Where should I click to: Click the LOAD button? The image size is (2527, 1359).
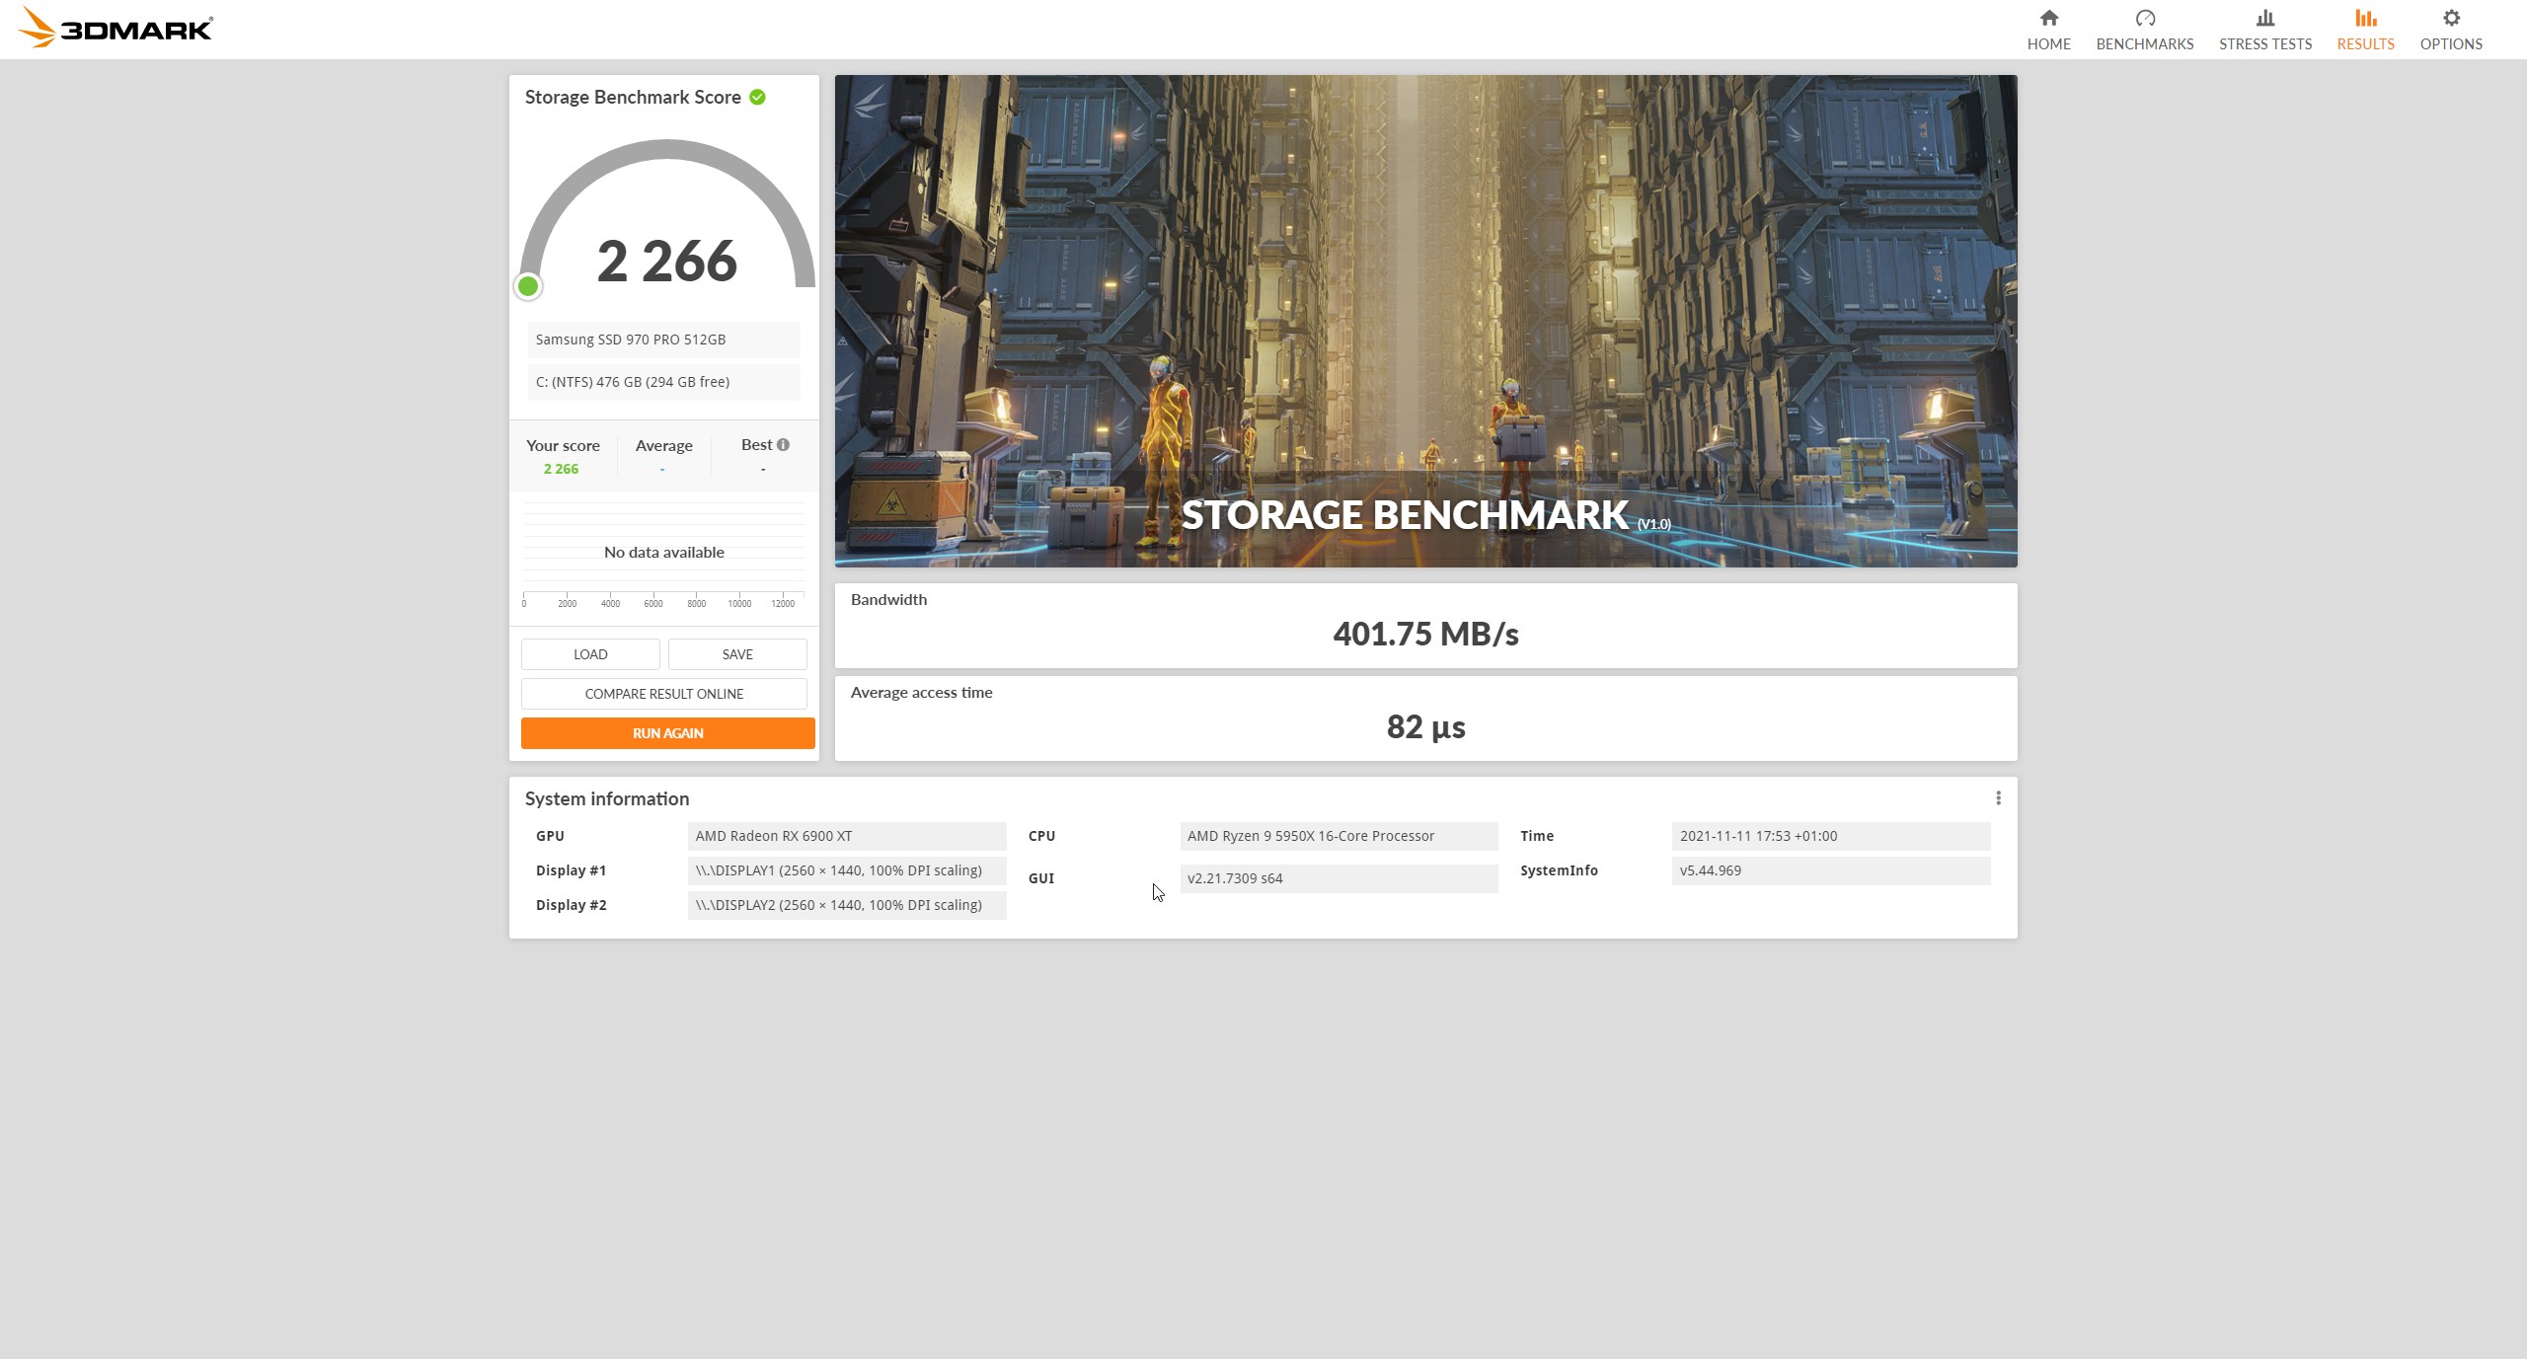point(589,653)
